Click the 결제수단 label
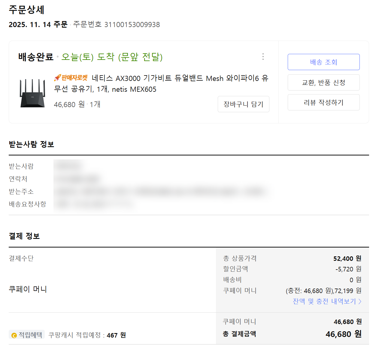373x349 pixels. click(x=21, y=258)
